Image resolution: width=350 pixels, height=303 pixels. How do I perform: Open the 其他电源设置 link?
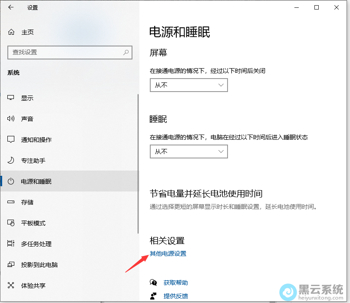coord(169,254)
